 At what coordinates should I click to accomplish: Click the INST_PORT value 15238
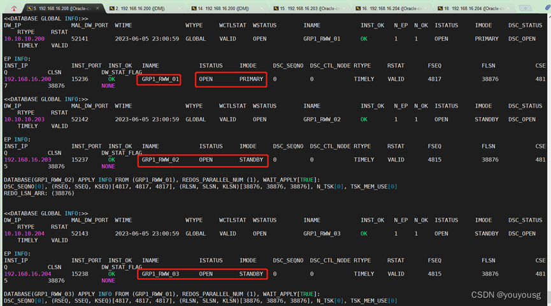coord(80,274)
